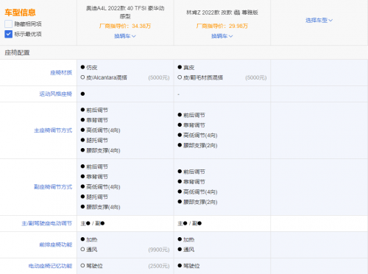Open the 主/副驾驶座电动调节 parameter link
The image size is (368, 274).
tap(47, 223)
